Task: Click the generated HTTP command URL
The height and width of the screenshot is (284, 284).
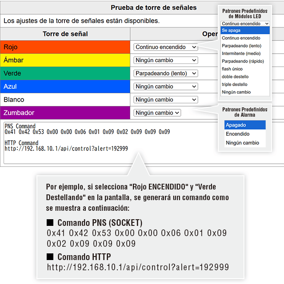Action: coord(66,149)
